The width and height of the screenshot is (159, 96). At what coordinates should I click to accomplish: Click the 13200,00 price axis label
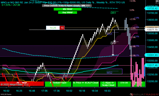click(152, 81)
